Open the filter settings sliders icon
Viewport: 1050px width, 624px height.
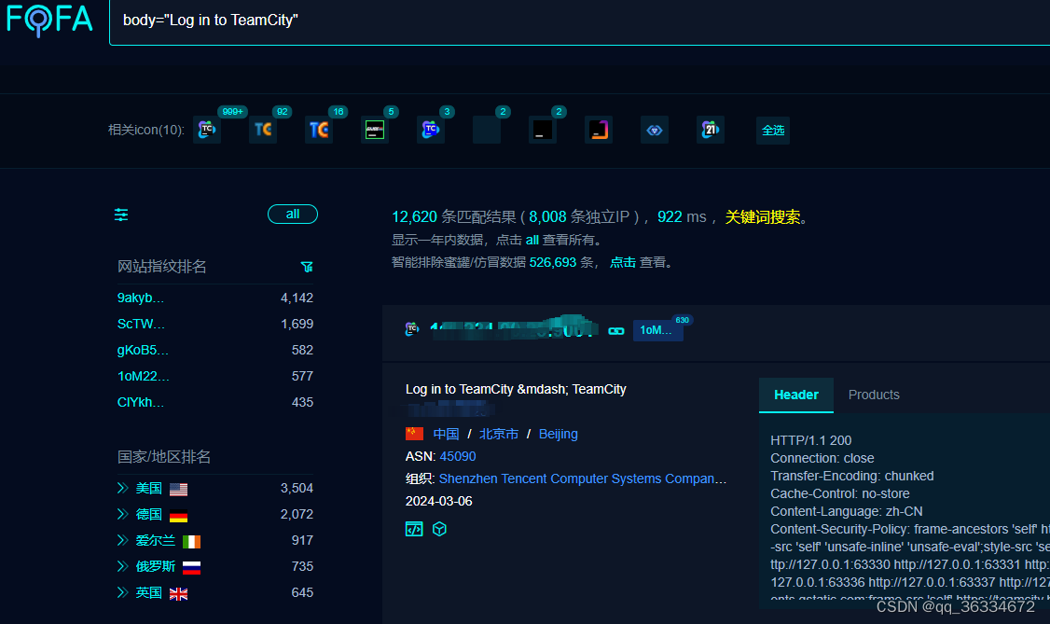click(121, 215)
